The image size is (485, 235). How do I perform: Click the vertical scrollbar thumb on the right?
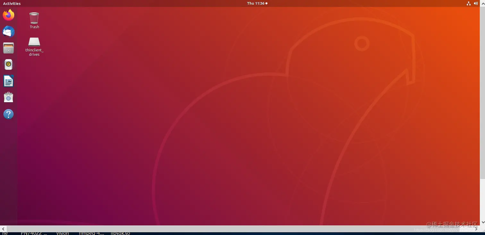coord(482,93)
